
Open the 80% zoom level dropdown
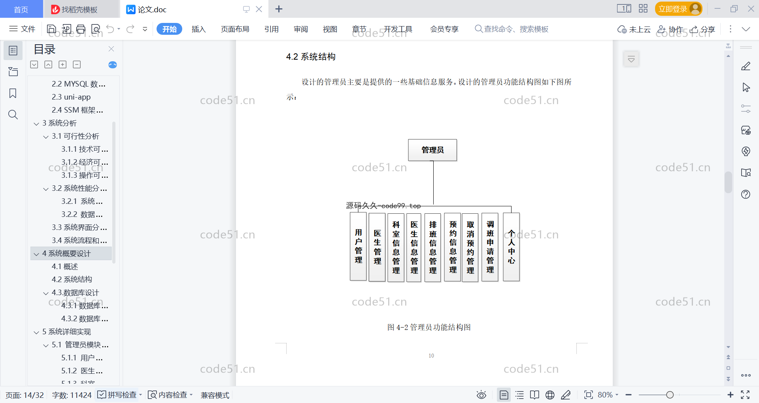pyautogui.click(x=608, y=395)
